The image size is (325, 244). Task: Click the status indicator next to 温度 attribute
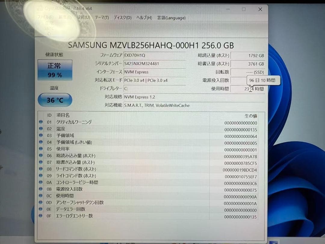[40, 129]
